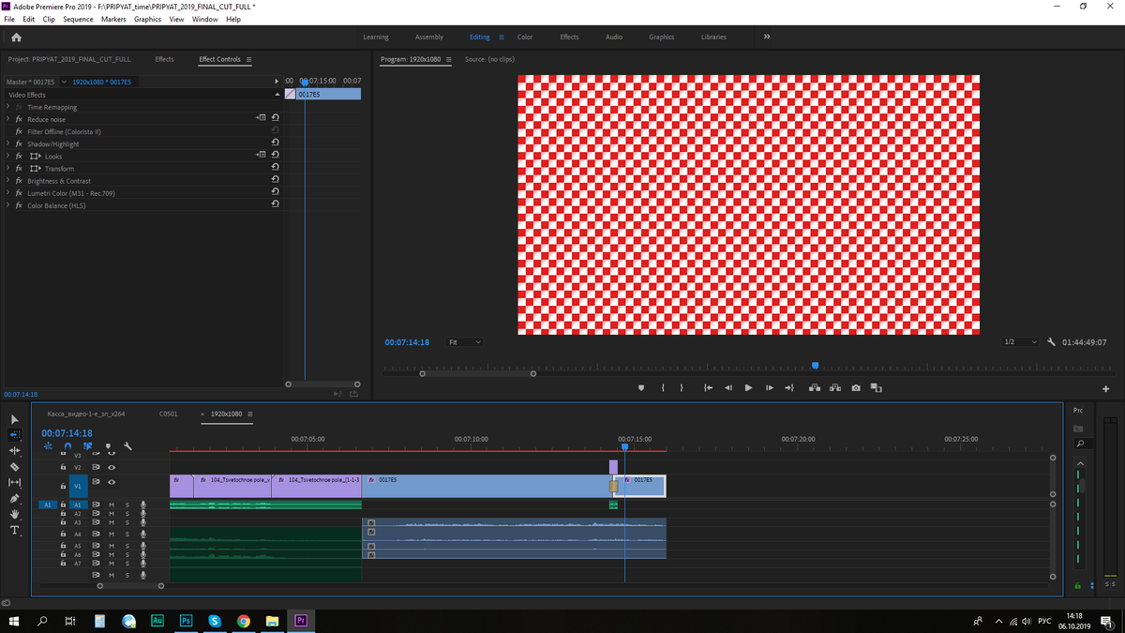1125x633 pixels.
Task: Solo audio track A4
Action: tap(127, 535)
